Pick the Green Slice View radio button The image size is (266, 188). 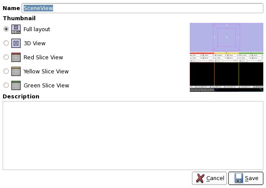[6, 85]
